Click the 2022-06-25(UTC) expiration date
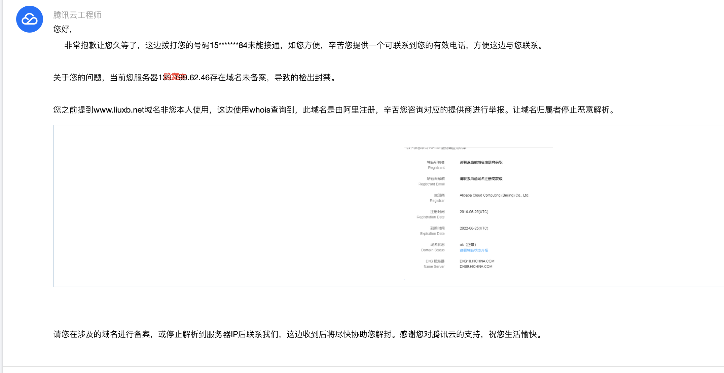 [x=474, y=228]
